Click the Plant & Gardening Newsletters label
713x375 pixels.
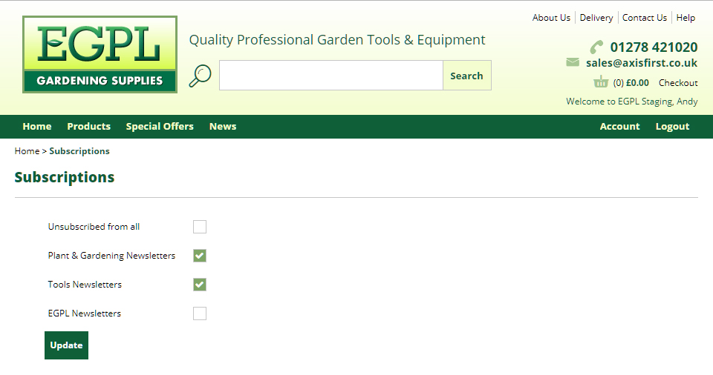111,256
